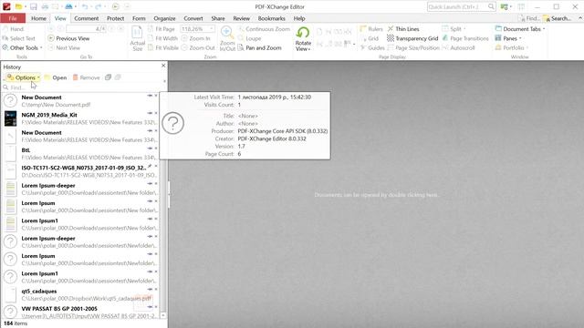Click the Remove button in History pane
This screenshot has width=584, height=328.
pyautogui.click(x=86, y=77)
